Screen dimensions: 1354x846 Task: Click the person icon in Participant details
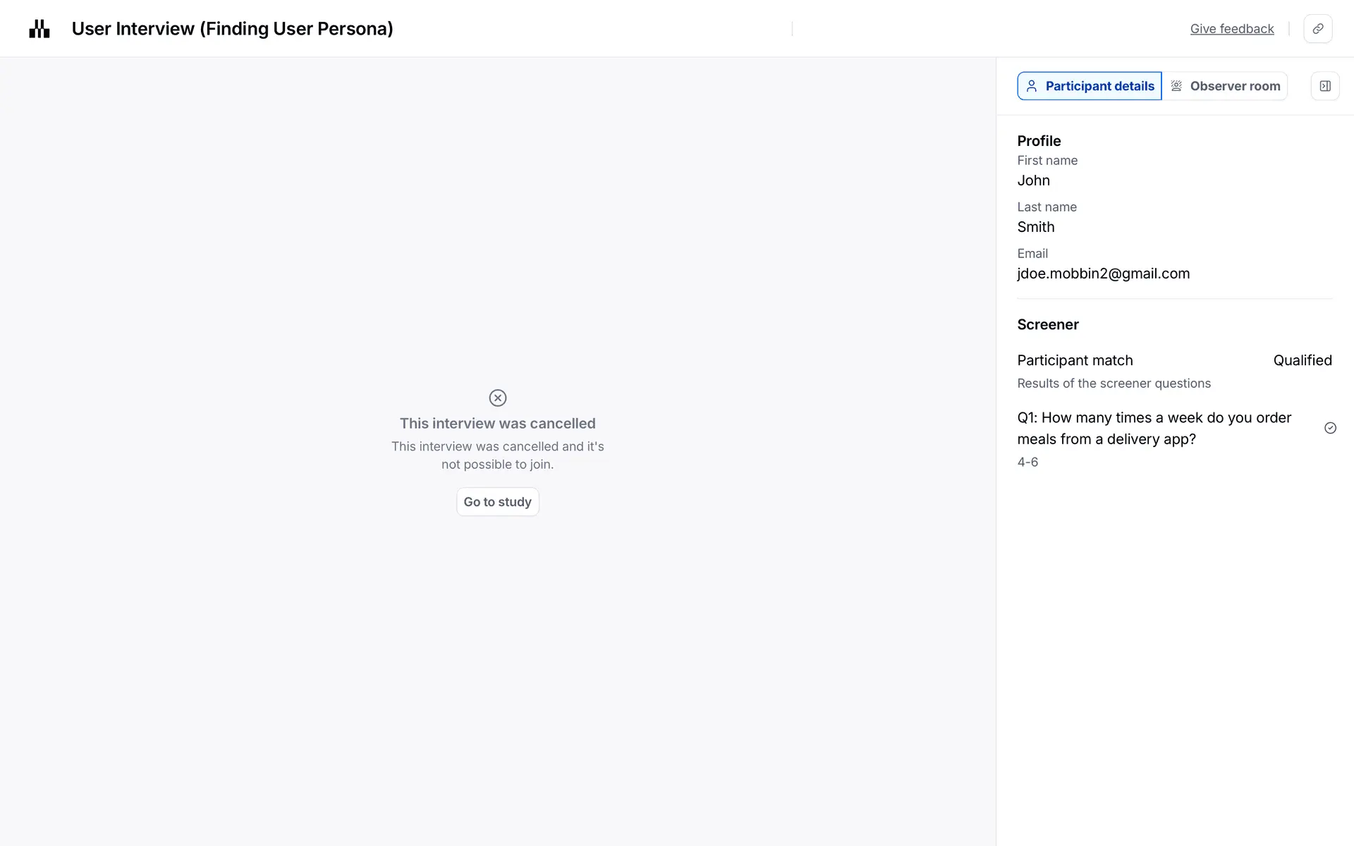pos(1032,86)
